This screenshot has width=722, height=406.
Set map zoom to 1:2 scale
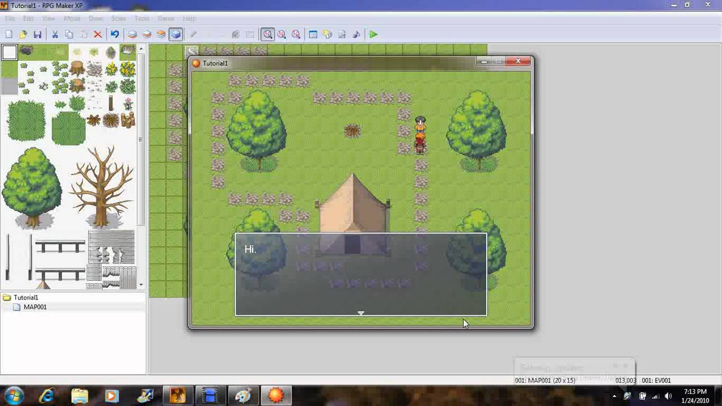click(x=281, y=34)
